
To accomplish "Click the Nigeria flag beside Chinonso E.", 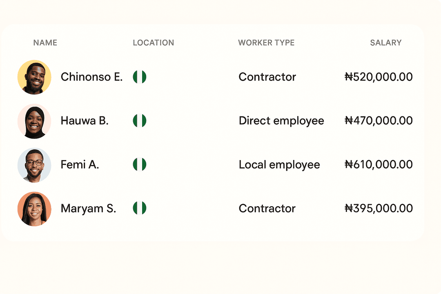I will (140, 77).
